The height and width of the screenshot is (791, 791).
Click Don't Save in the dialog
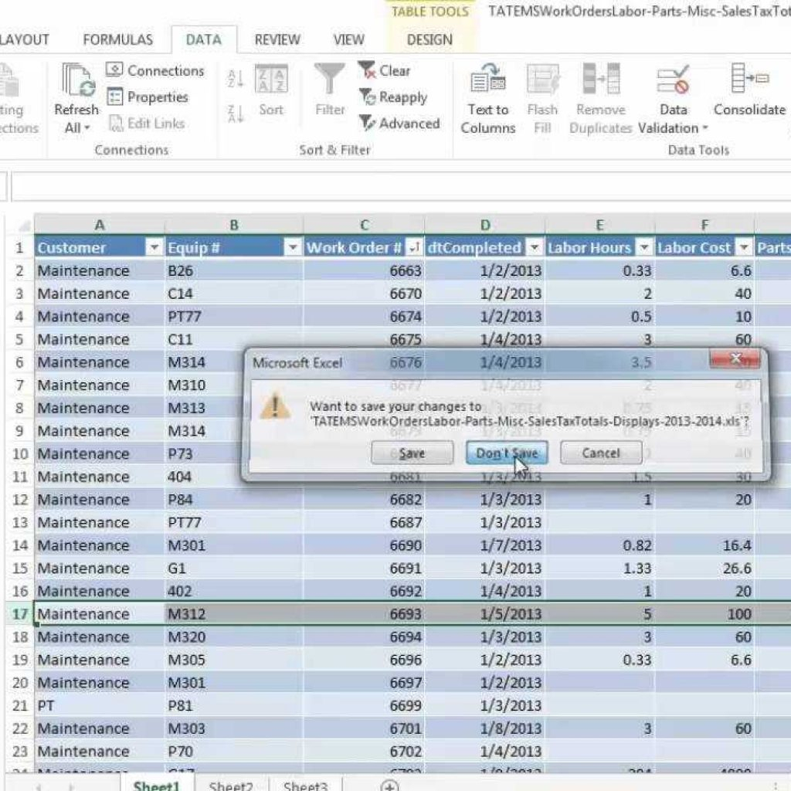[x=507, y=453]
